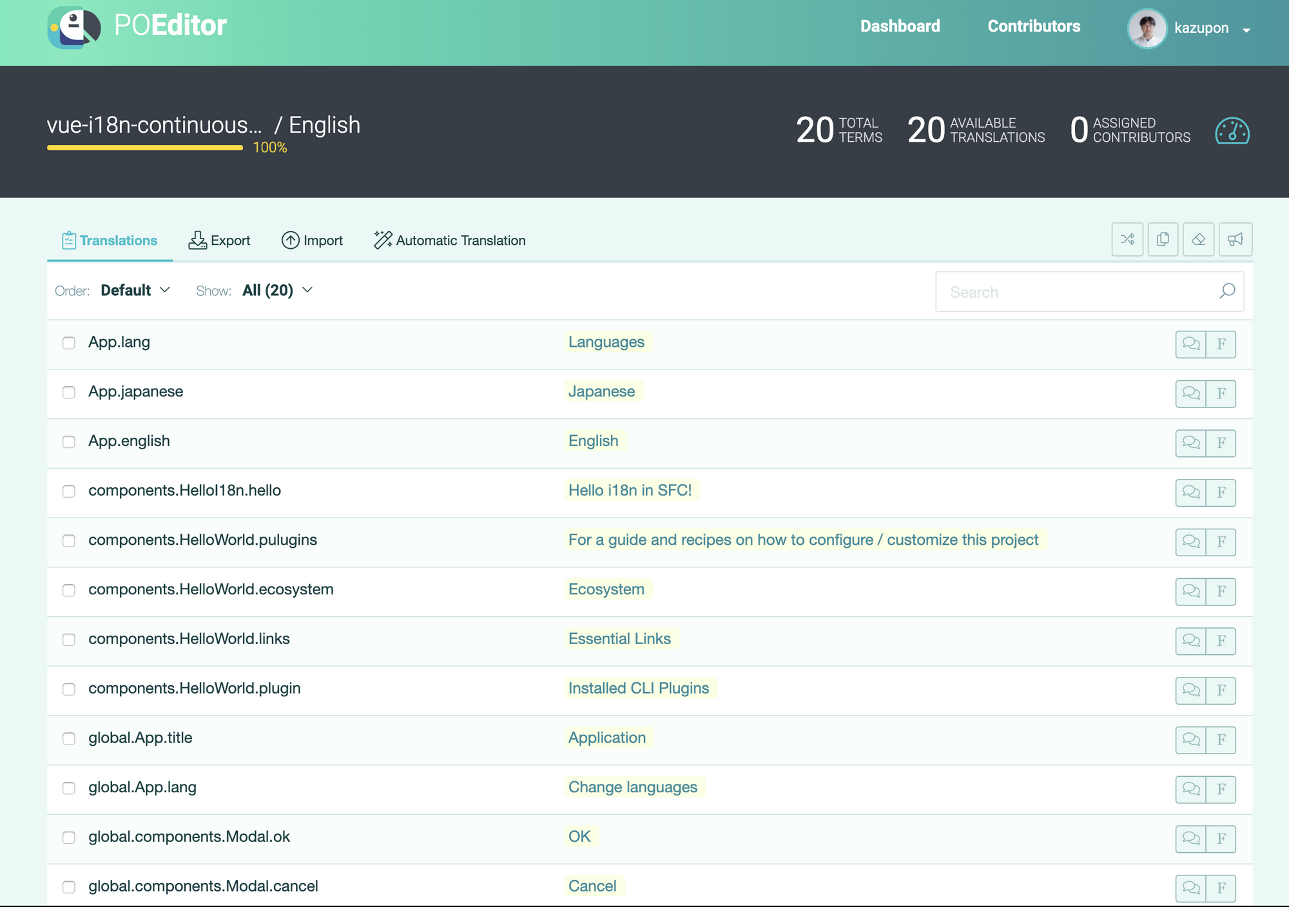Click the eraser icon in the toolbar

[1198, 240]
